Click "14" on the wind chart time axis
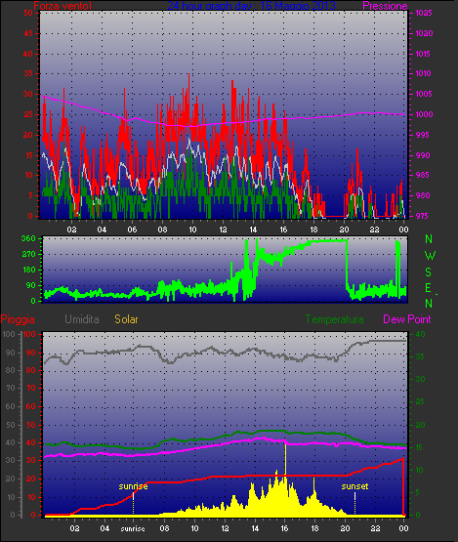The height and width of the screenshot is (542, 458). [x=253, y=229]
